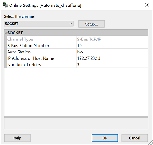This screenshot has height=145, width=153.
Task: Click the Help button
Action: (17, 138)
